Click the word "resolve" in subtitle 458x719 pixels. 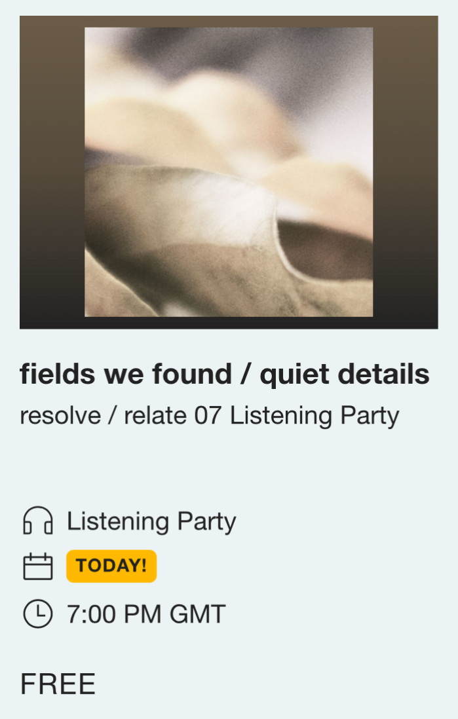(x=60, y=416)
